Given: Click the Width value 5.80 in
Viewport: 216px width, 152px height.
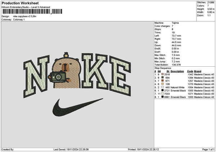Looking at the screenshot, I should tap(211, 12).
